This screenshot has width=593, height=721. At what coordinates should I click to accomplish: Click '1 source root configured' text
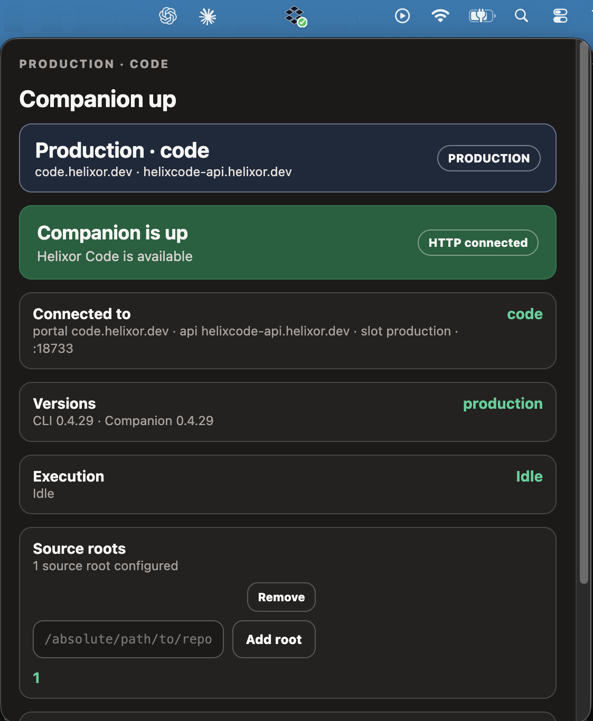106,566
